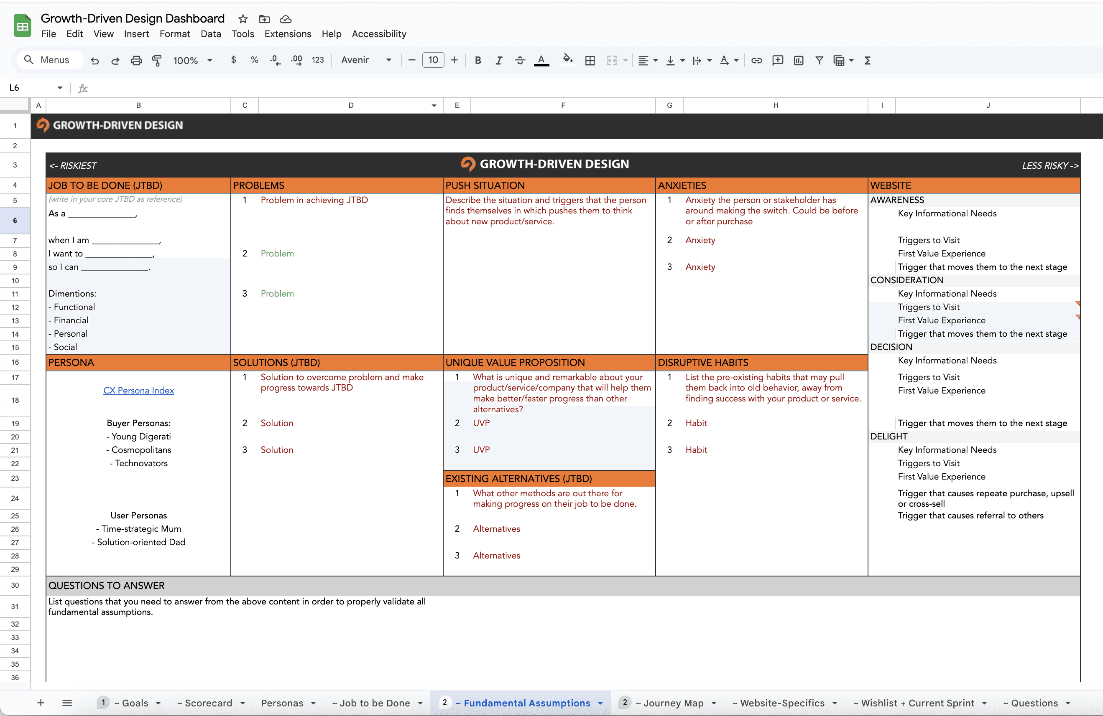Click the print icon
The height and width of the screenshot is (716, 1103).
(136, 60)
